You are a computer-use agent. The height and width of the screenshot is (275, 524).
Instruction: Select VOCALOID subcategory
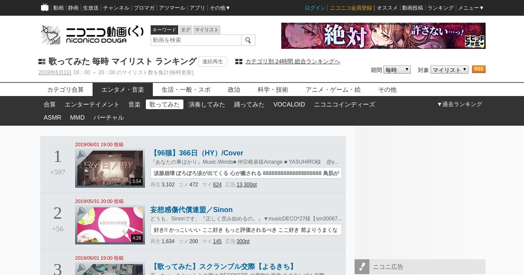click(x=289, y=104)
